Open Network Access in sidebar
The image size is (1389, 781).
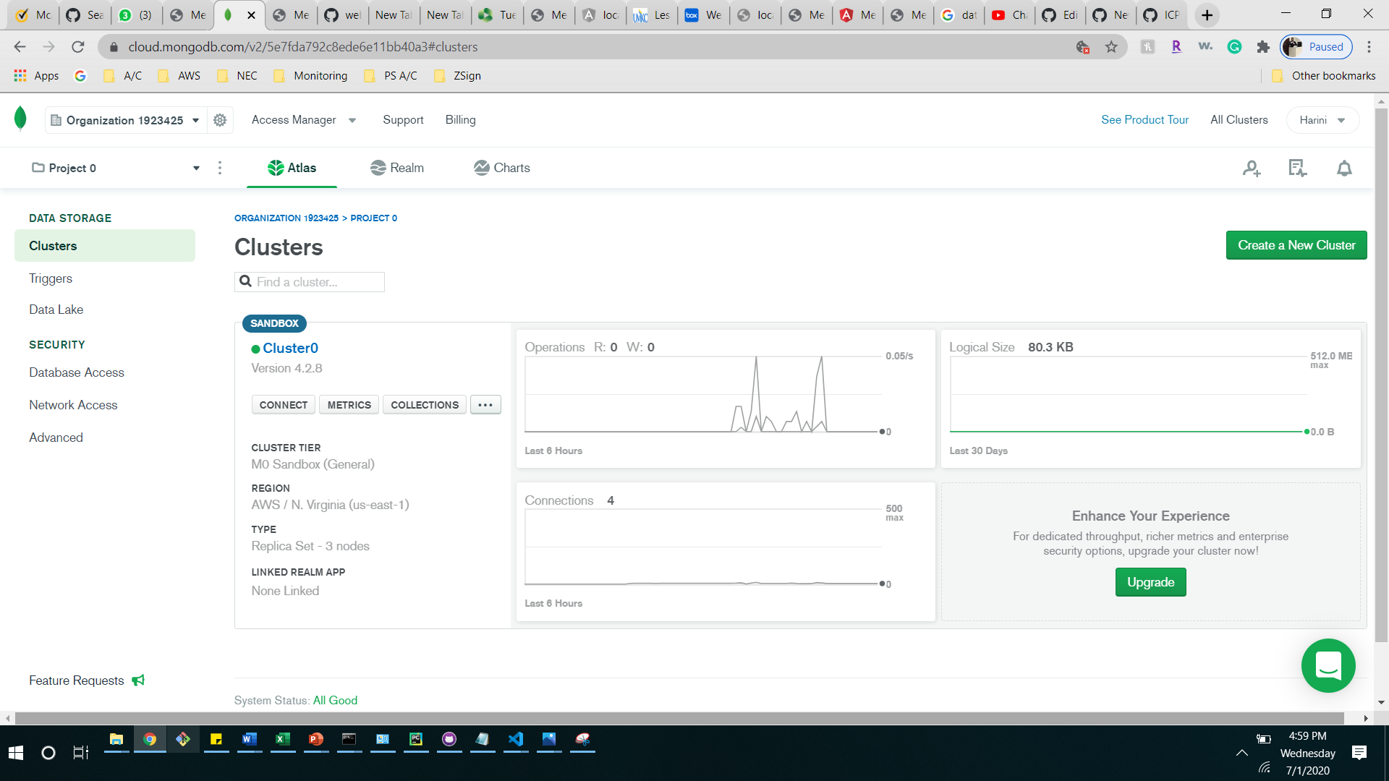click(x=73, y=405)
